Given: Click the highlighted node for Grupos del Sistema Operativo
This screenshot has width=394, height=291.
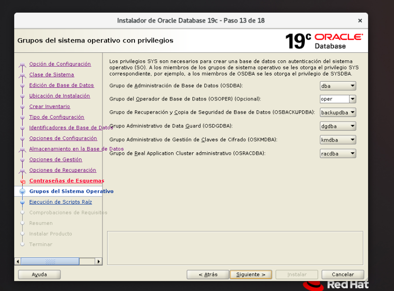Looking at the screenshot, I should (x=23, y=191).
